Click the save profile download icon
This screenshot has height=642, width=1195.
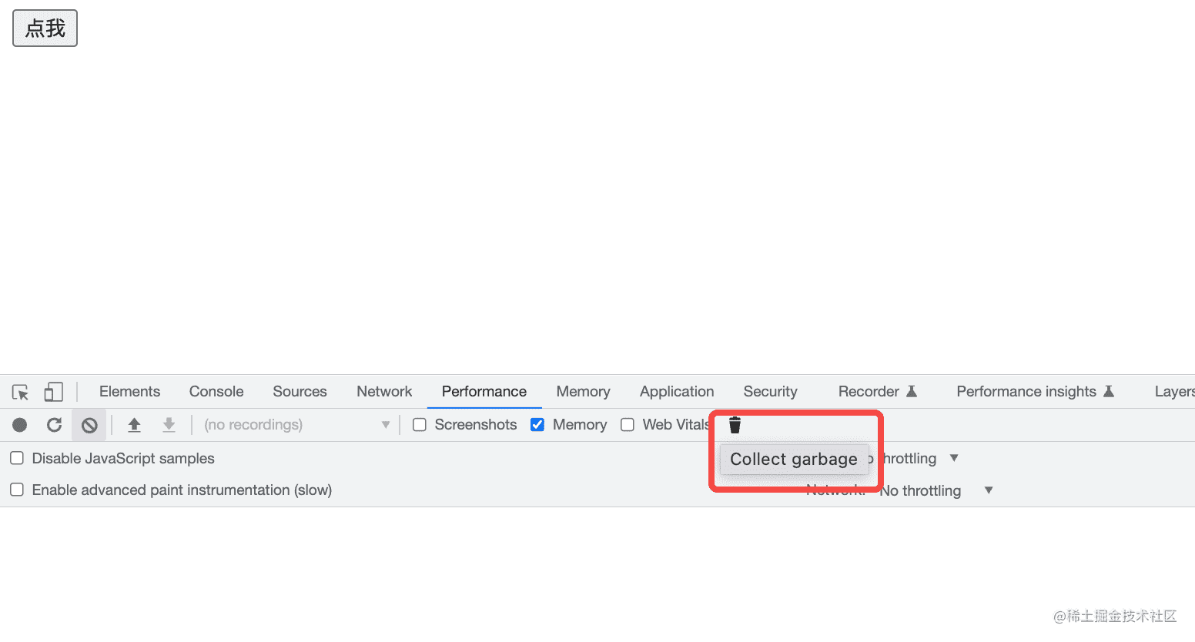pyautogui.click(x=169, y=425)
